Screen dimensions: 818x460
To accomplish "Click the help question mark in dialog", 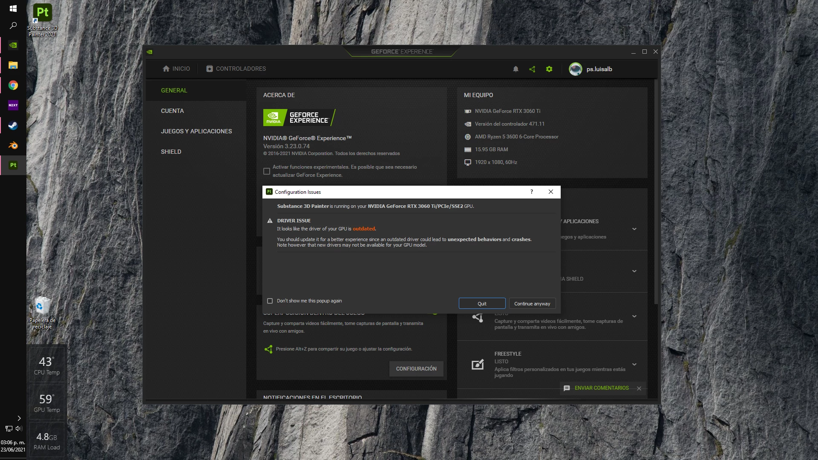I will pos(531,192).
